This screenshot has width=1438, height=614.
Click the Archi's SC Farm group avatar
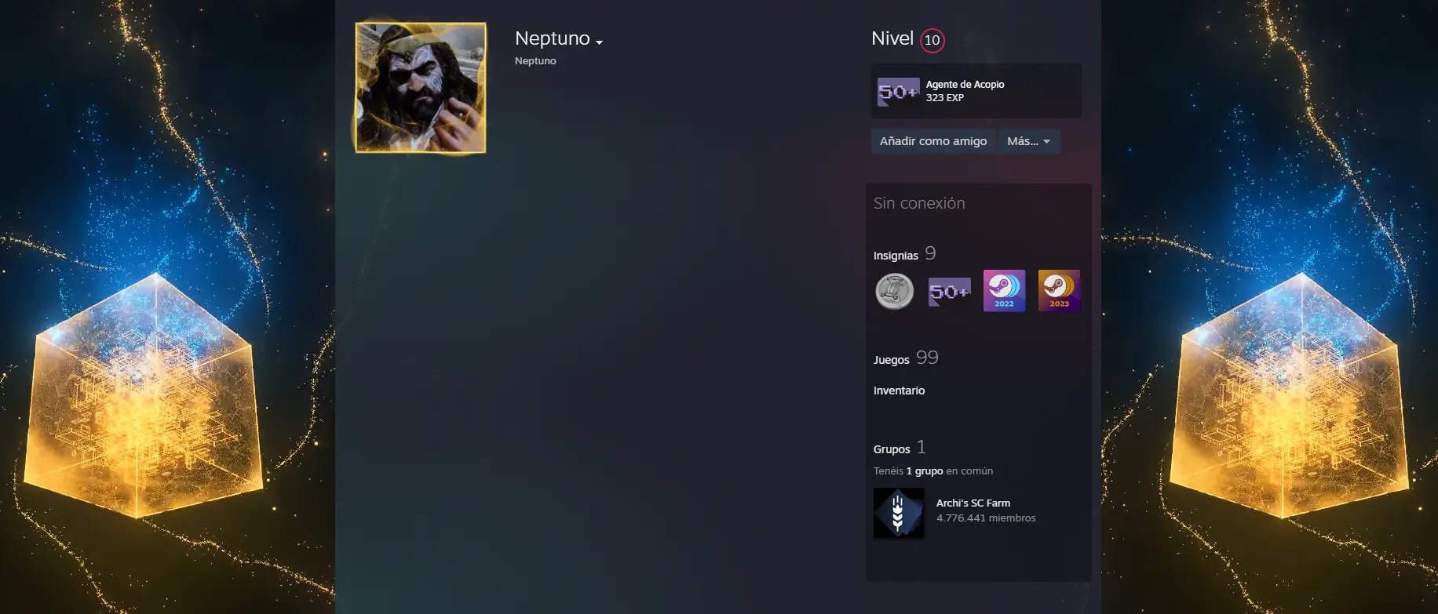[x=899, y=513]
